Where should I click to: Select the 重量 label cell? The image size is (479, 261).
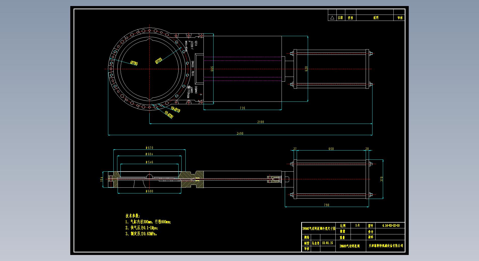point(343,237)
